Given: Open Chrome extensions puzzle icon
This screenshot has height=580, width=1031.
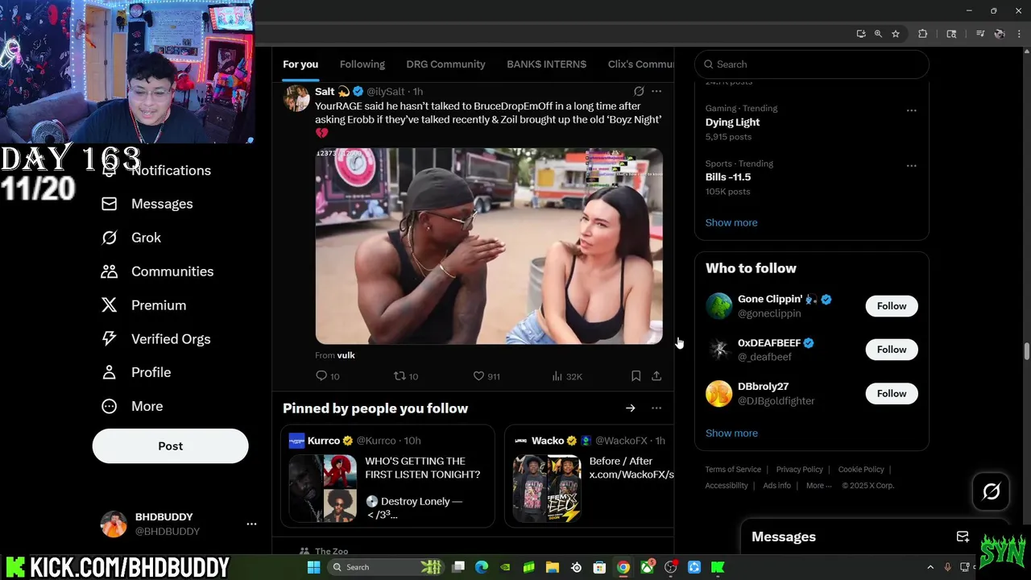Looking at the screenshot, I should [923, 34].
